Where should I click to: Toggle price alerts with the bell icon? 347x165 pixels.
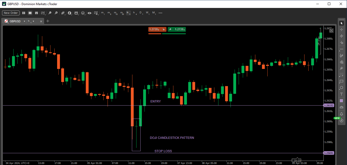(x=341, y=114)
